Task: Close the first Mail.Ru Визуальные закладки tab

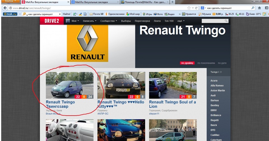Action: click(68, 2)
